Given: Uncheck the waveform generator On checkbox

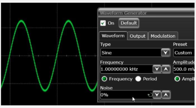Looking at the screenshot, I should (103, 23).
